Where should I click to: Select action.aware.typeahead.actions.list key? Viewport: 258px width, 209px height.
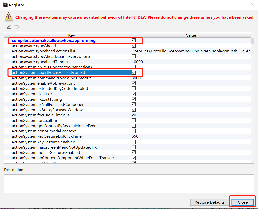[x=44, y=51]
